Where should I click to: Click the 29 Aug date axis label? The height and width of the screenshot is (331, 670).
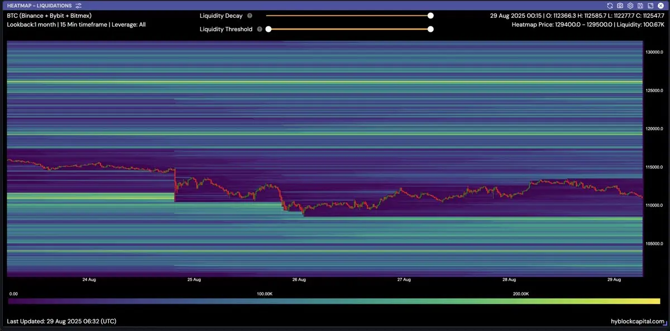click(x=614, y=280)
